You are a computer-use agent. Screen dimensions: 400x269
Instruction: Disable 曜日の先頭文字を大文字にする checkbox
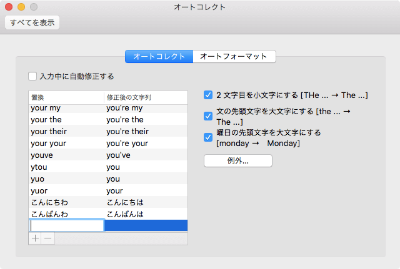(x=208, y=137)
